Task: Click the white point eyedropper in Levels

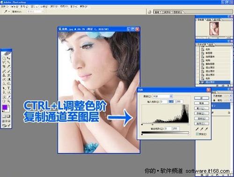Action: click(206, 129)
